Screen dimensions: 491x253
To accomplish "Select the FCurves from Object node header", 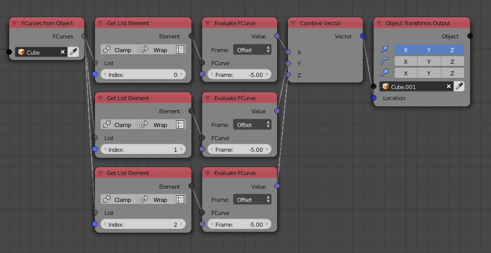I will 47,23.
